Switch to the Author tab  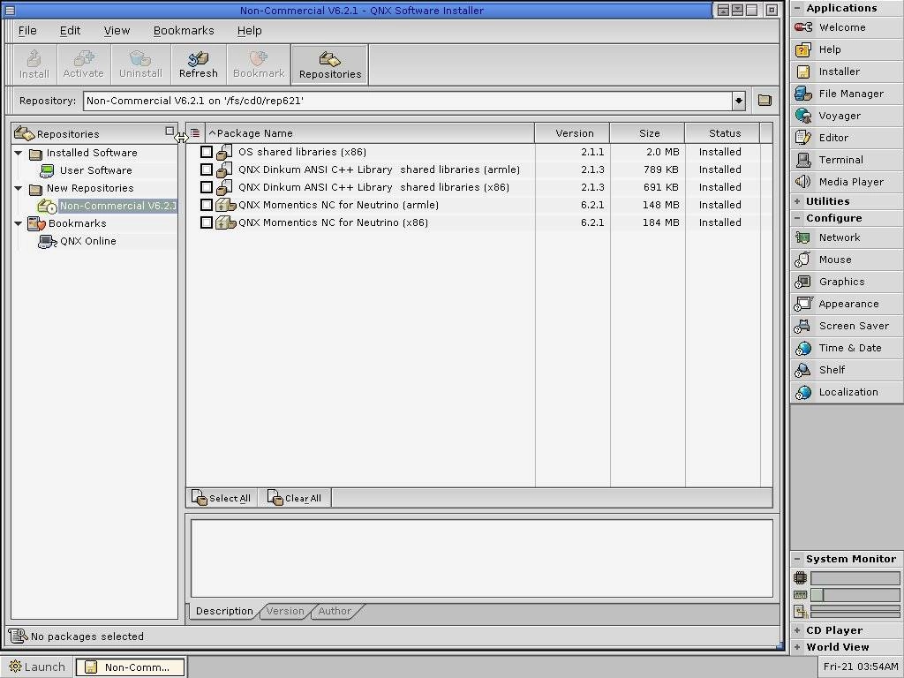pos(335,611)
